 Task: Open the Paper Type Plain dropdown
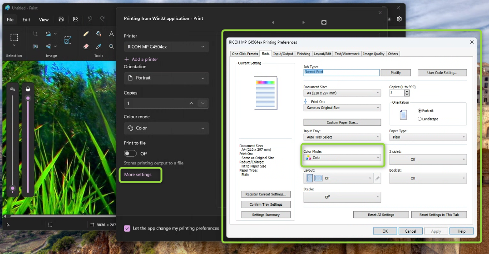[428, 137]
